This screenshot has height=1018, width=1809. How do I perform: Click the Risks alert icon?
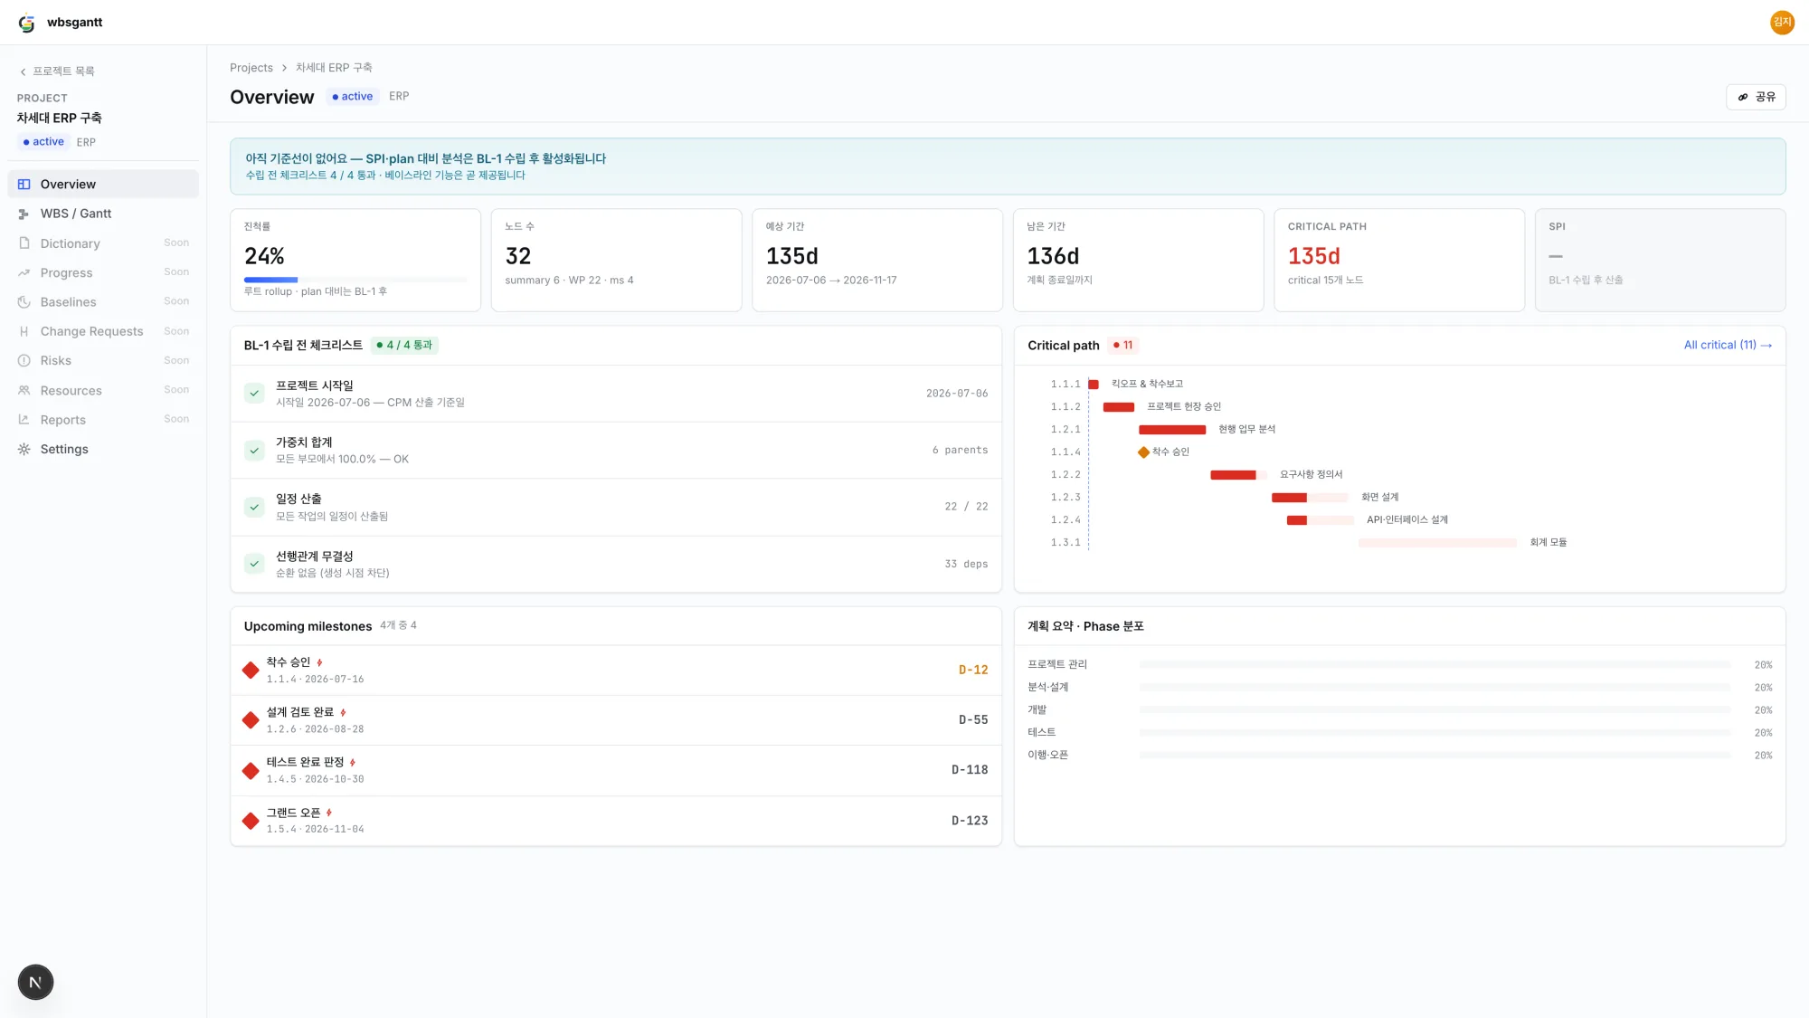tap(24, 361)
